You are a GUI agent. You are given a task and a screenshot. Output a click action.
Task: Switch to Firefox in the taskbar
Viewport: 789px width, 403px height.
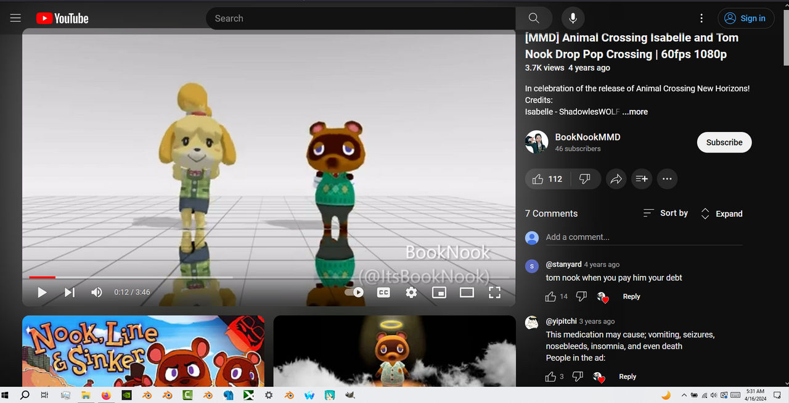(x=106, y=395)
